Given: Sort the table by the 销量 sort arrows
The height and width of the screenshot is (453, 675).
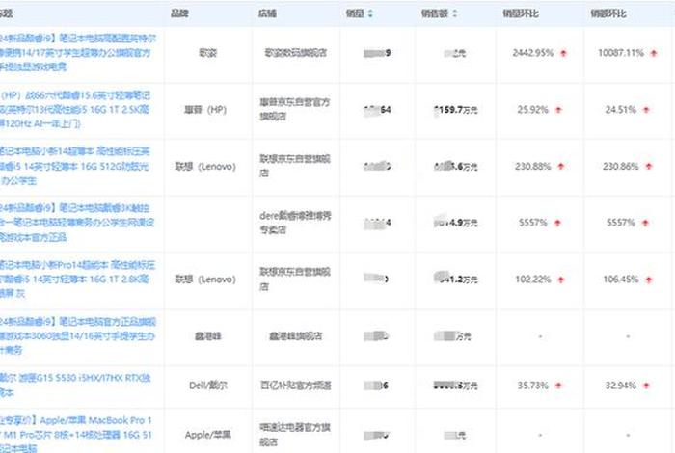Looking at the screenshot, I should (370, 13).
